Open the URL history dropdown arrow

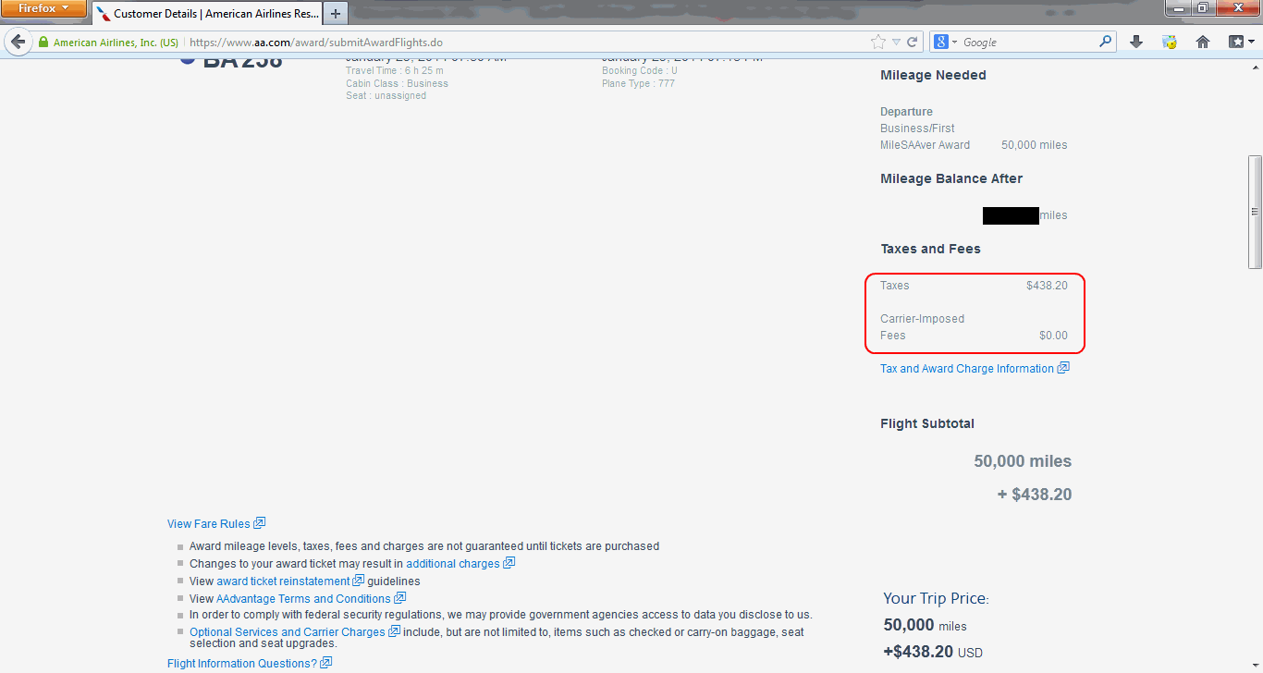pyautogui.click(x=896, y=43)
